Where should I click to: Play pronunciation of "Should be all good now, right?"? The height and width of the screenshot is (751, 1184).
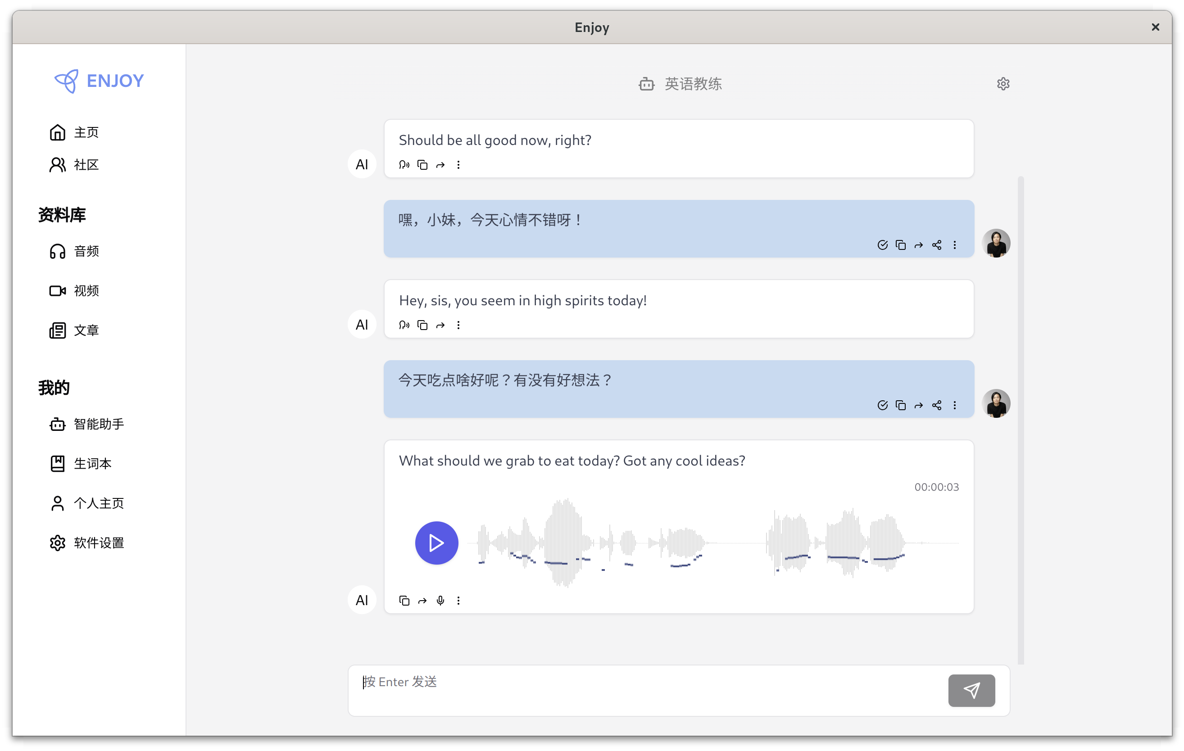404,165
